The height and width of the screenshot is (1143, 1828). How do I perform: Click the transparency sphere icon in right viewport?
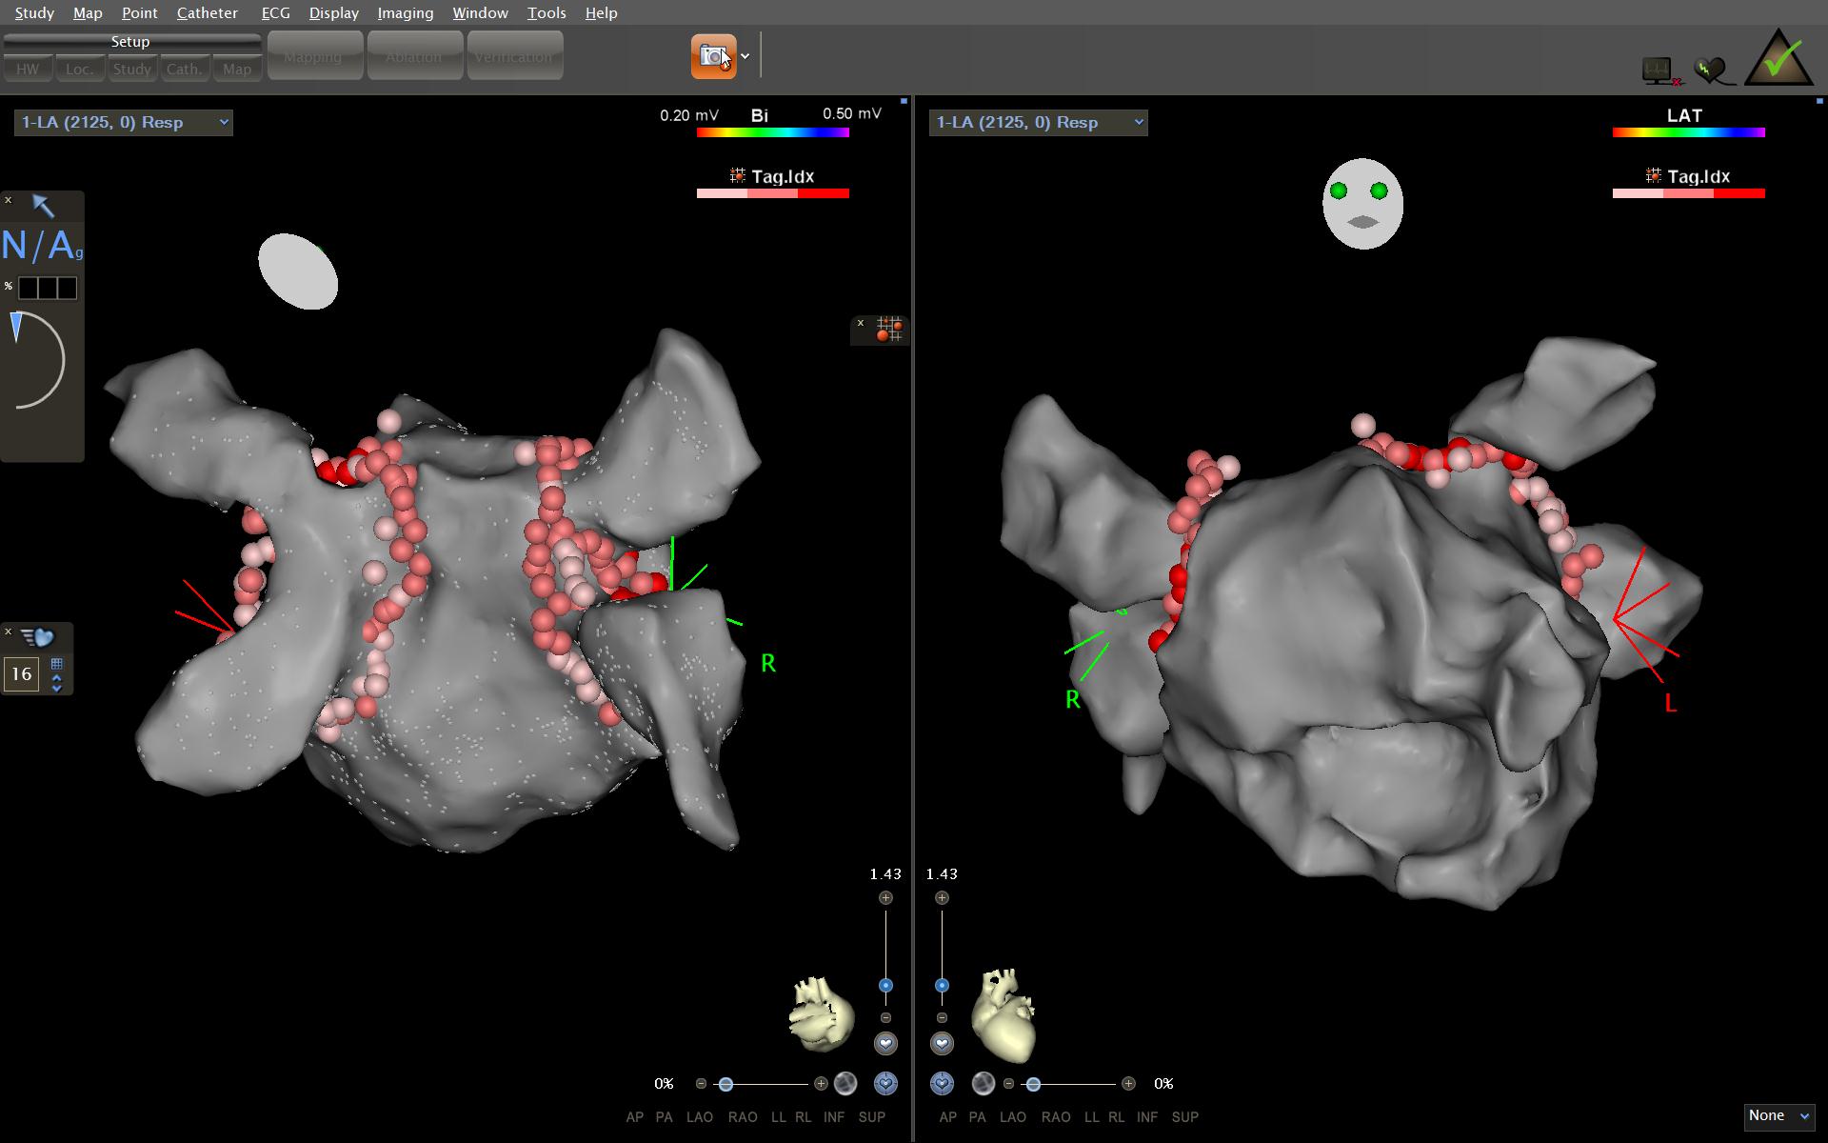pyautogui.click(x=983, y=1083)
